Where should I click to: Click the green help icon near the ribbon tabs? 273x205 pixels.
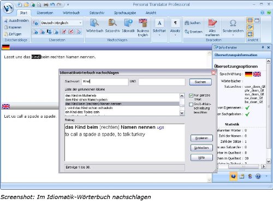269,13
